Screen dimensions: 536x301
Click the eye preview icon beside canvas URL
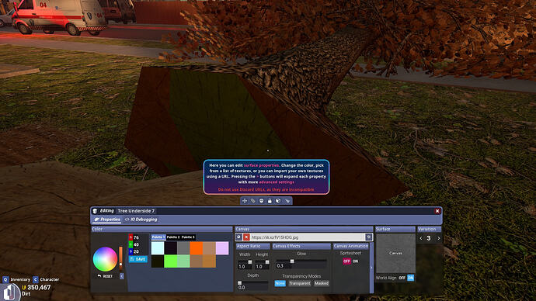239,237
